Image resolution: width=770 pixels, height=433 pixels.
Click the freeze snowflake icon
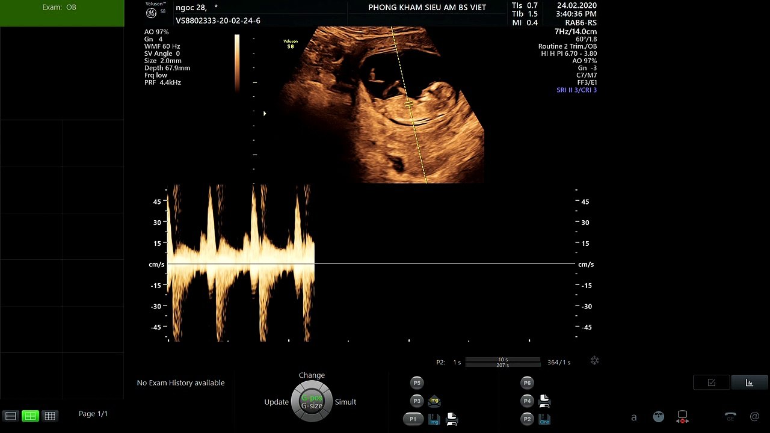click(x=594, y=361)
